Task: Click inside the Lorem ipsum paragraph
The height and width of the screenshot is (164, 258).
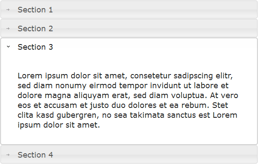Action: (x=128, y=100)
